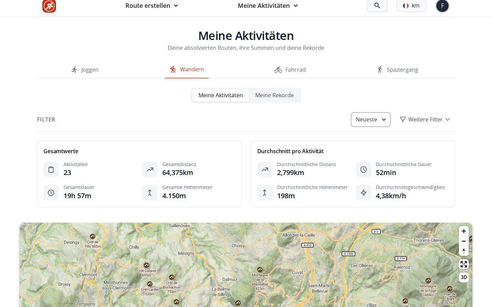
Task: Click the Plan de l'Aigle marker
Action: pos(450,289)
